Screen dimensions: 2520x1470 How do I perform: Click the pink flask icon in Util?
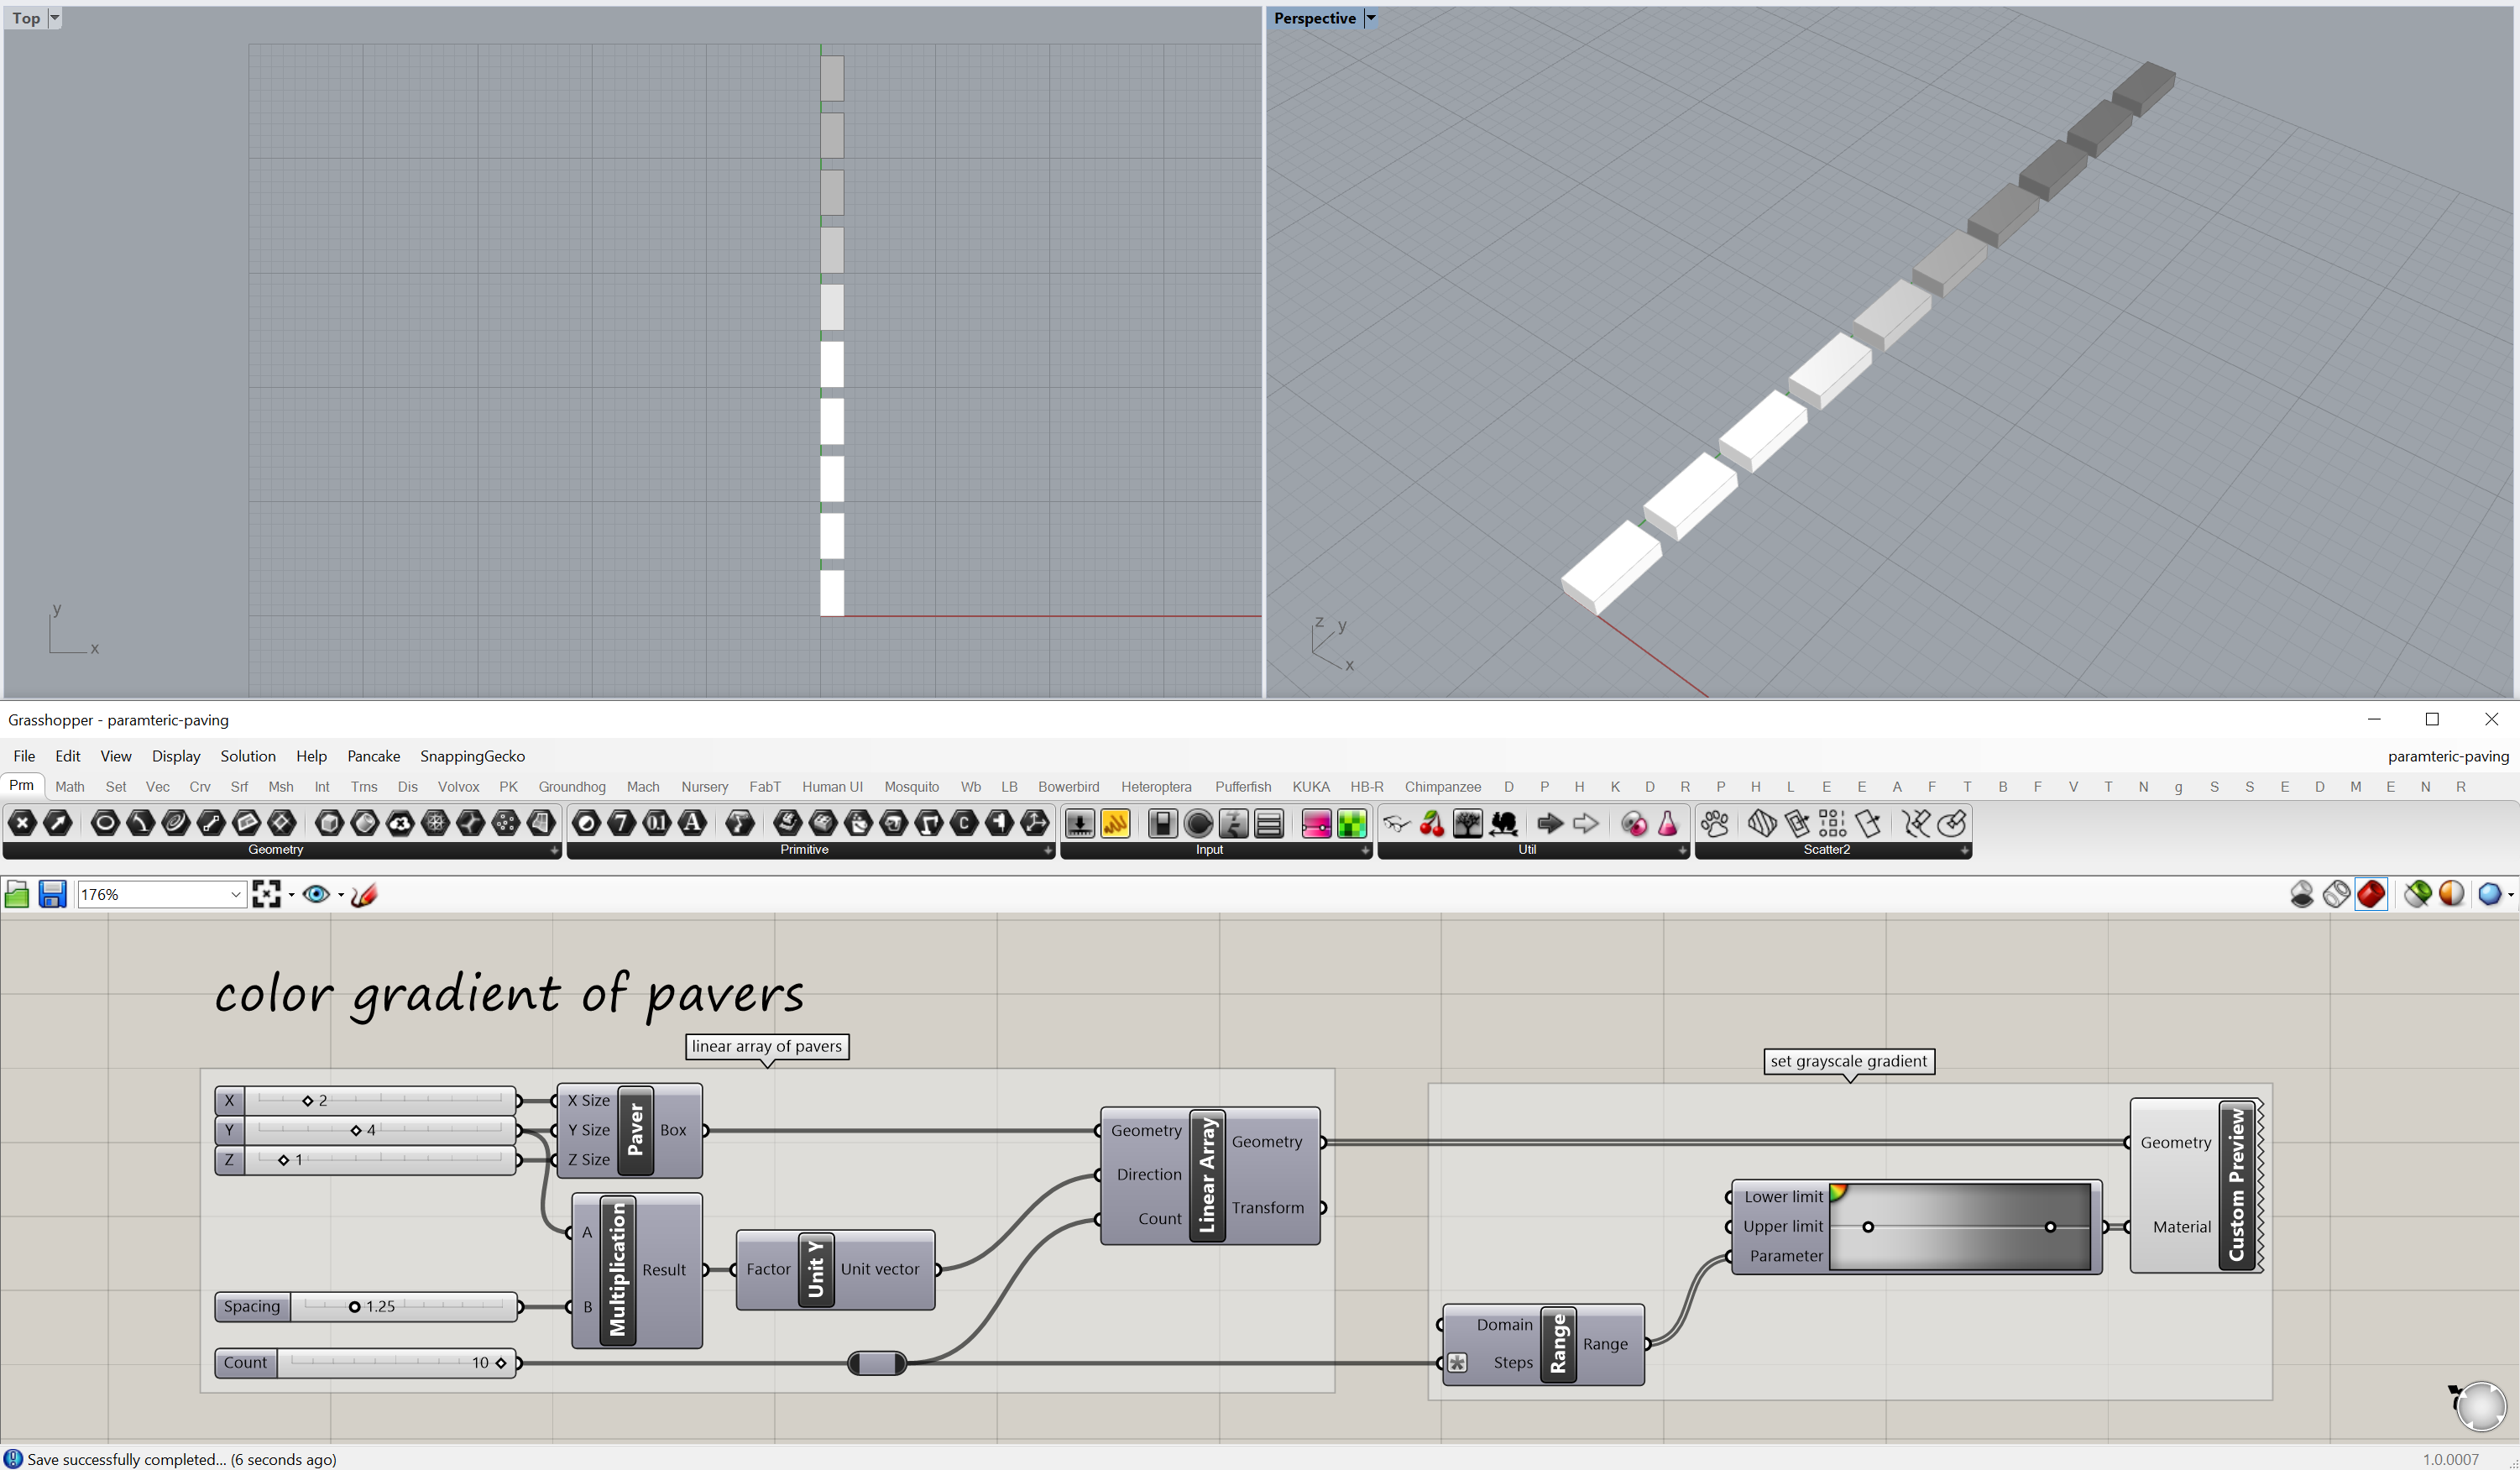(x=1667, y=823)
